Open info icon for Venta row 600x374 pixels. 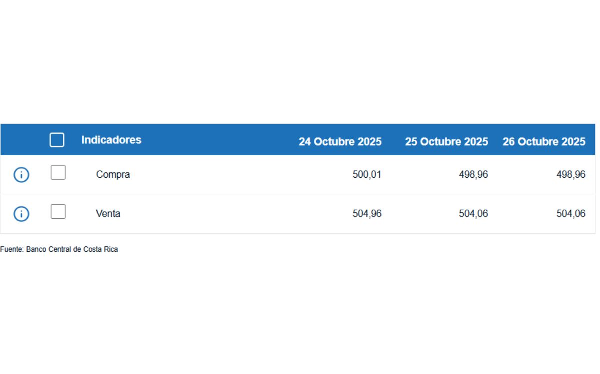coord(21,214)
